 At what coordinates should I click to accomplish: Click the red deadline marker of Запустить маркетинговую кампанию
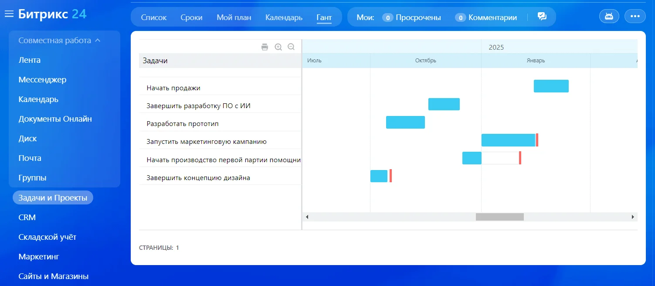coord(537,140)
